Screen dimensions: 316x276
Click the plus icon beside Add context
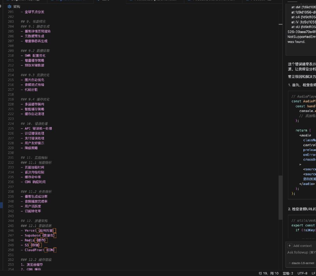[290, 246]
